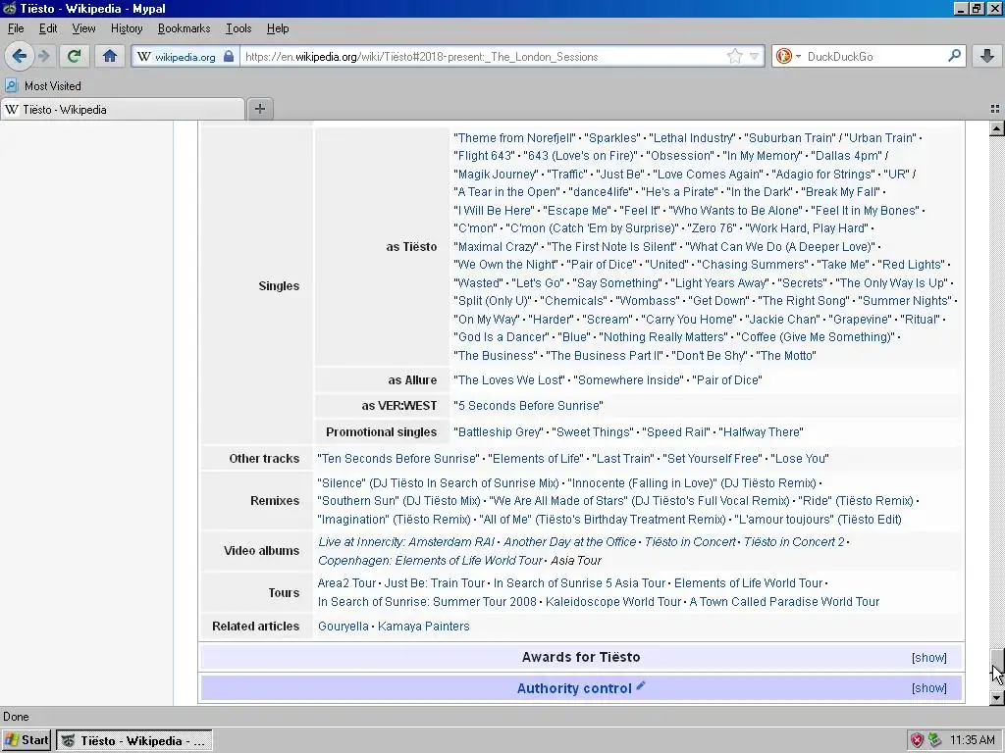Open the Help menu
This screenshot has height=753, width=1005.
[278, 28]
